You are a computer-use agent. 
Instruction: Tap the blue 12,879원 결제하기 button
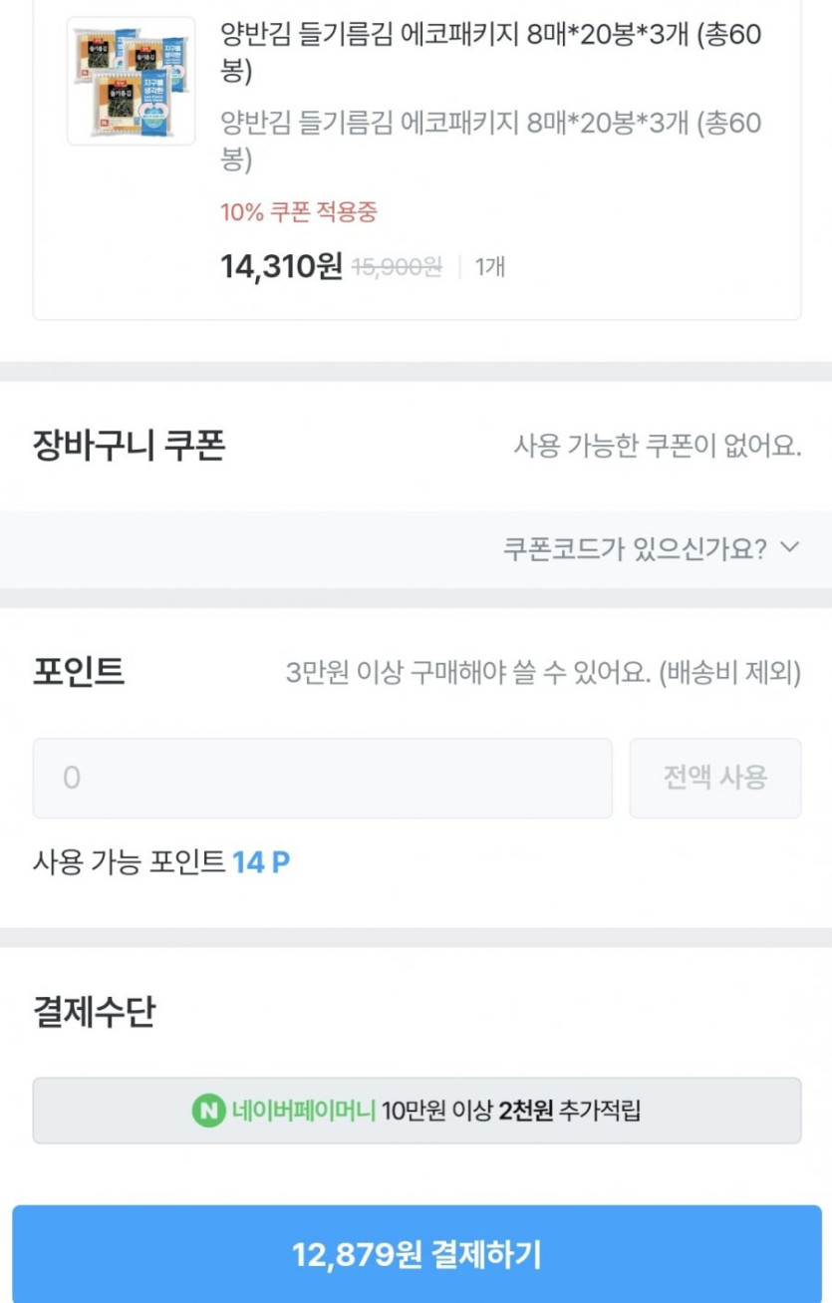(x=416, y=1254)
